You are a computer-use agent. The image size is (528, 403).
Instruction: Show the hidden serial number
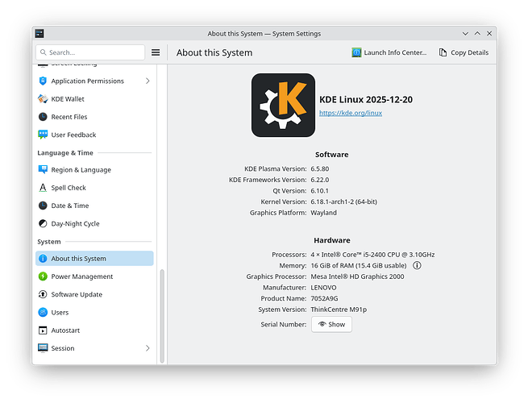pyautogui.click(x=331, y=324)
